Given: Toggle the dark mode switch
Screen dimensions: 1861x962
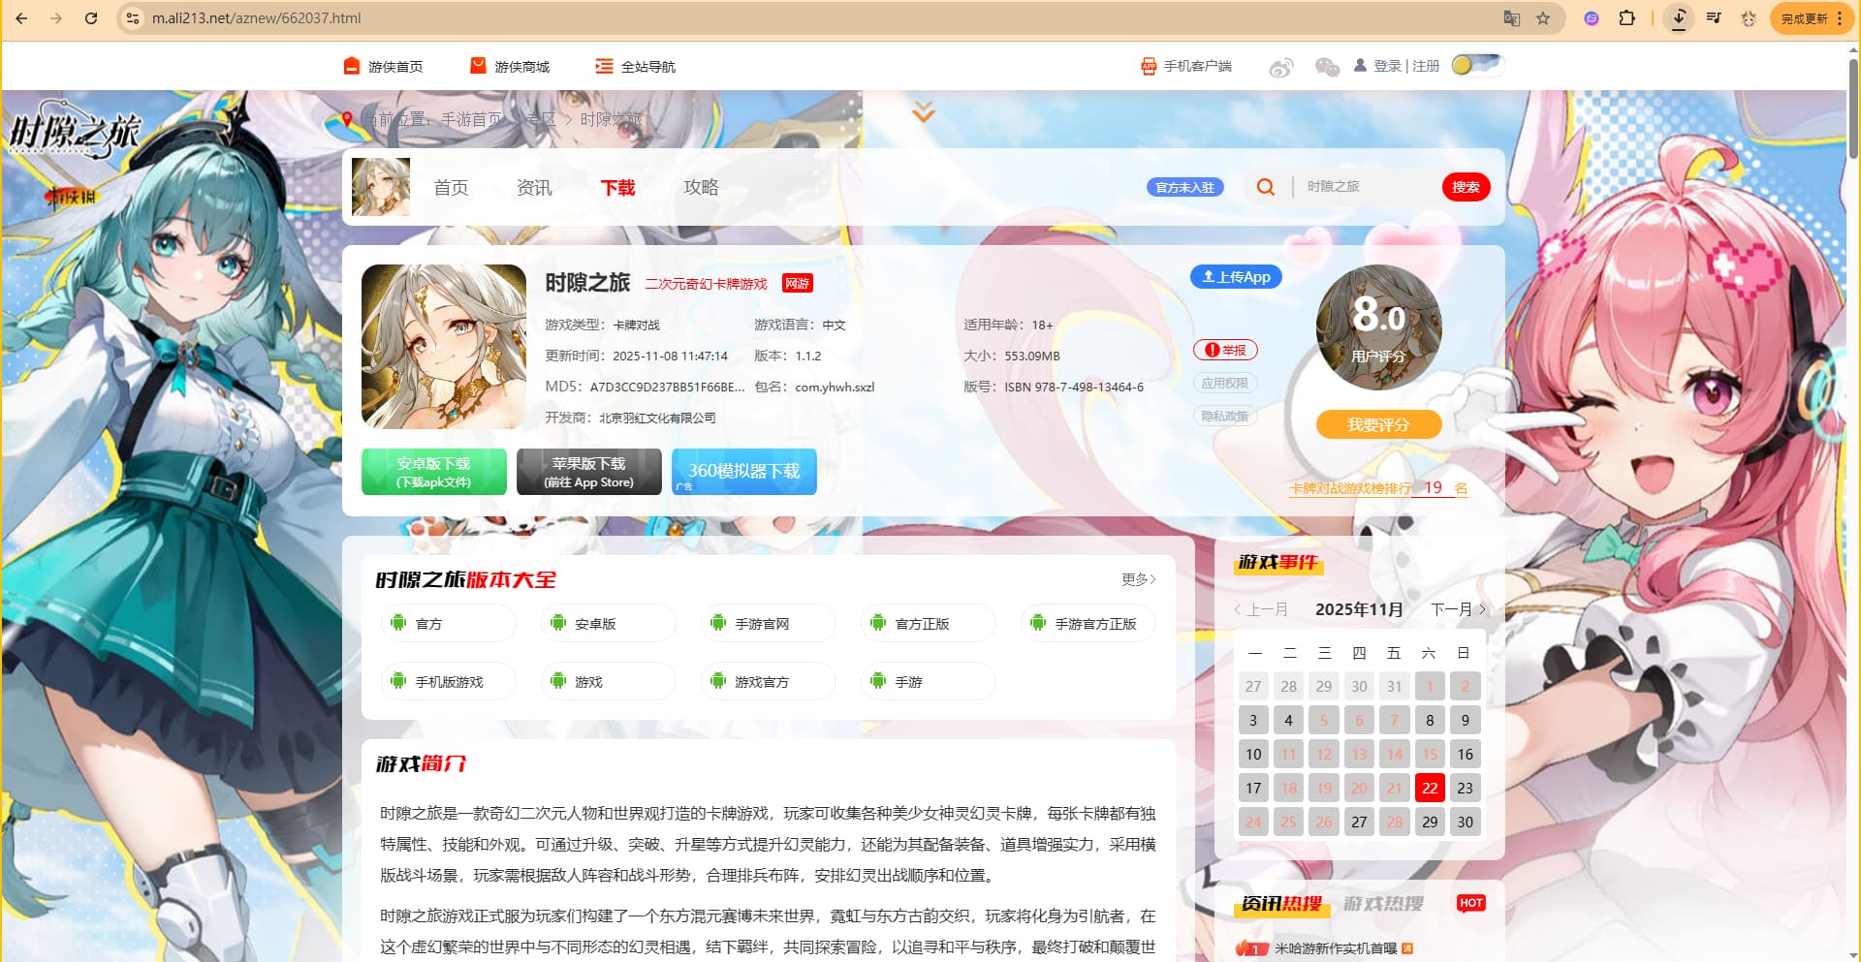Looking at the screenshot, I should [x=1476, y=65].
